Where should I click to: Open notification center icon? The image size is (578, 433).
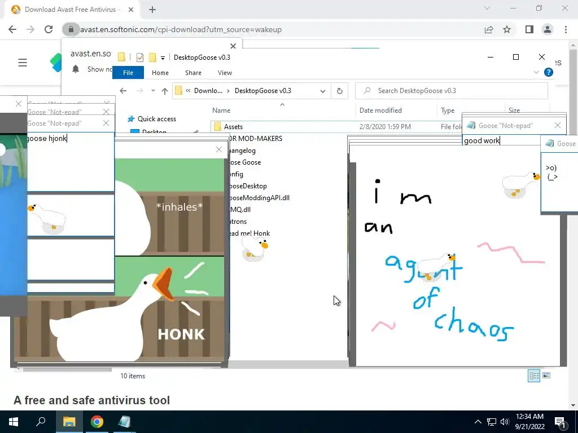click(561, 422)
